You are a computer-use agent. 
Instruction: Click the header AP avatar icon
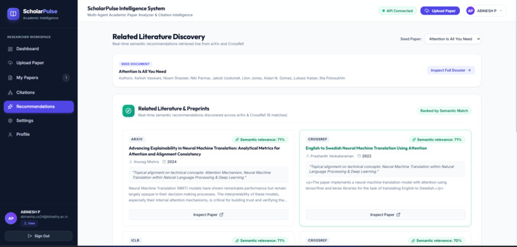[470, 11]
